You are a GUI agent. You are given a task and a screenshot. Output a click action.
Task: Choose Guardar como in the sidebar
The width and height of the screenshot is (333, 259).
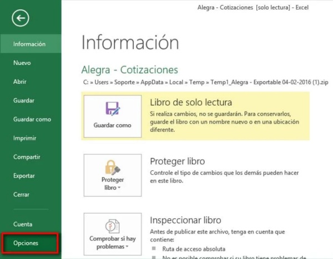click(x=32, y=119)
